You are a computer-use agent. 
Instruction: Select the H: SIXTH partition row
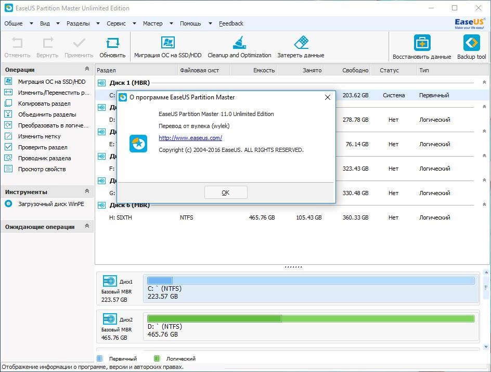coord(291,217)
